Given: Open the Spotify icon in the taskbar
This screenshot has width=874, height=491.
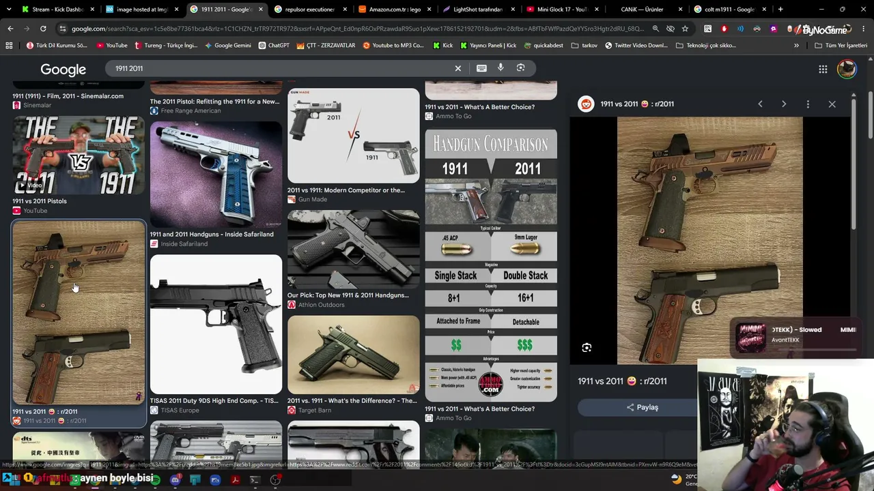Looking at the screenshot, I should pos(156,480).
